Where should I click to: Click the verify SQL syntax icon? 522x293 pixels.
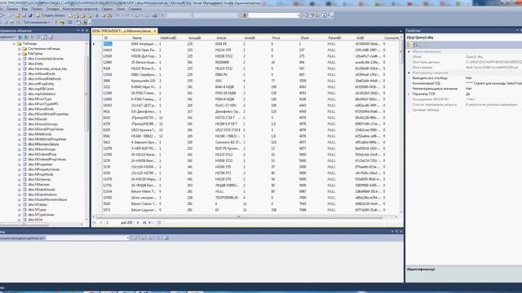click(x=62, y=22)
